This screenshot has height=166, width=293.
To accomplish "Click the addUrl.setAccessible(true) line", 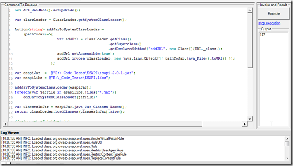I will click(86, 54).
